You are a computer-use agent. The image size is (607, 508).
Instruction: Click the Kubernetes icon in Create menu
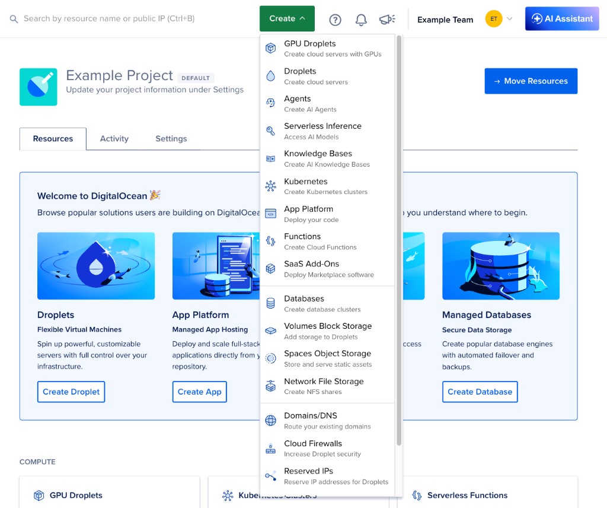pyautogui.click(x=271, y=186)
